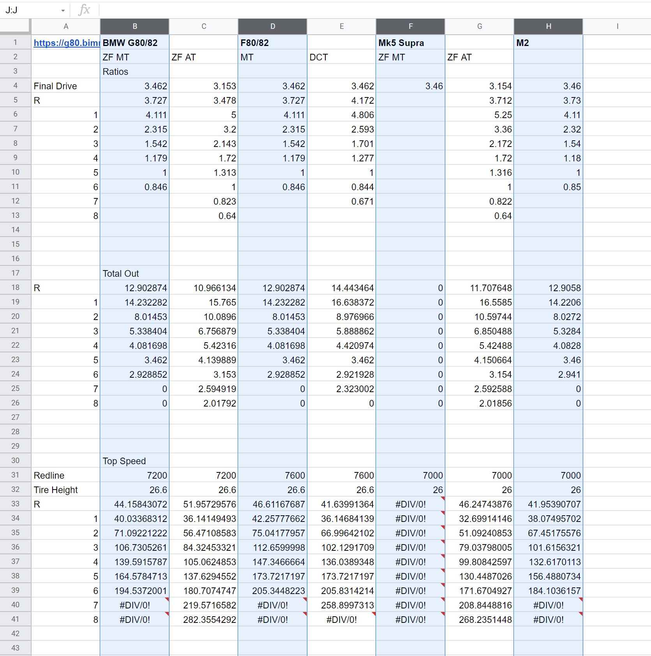Select cell with value 194.5372001

coord(135,591)
